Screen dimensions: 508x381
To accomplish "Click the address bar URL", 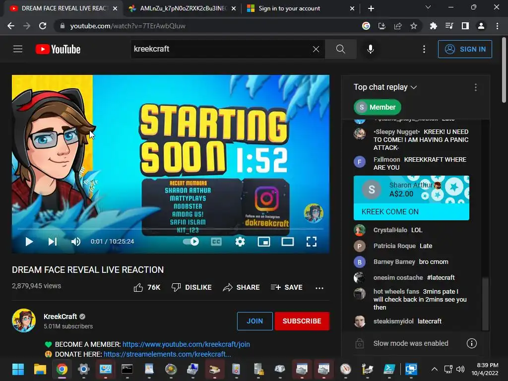I will click(x=127, y=26).
